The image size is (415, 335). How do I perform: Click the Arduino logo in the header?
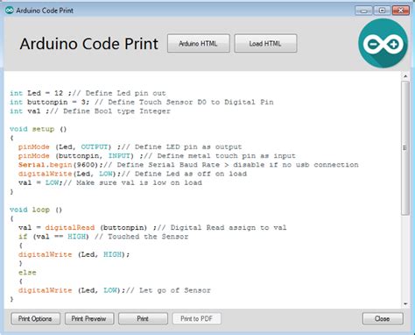383,44
